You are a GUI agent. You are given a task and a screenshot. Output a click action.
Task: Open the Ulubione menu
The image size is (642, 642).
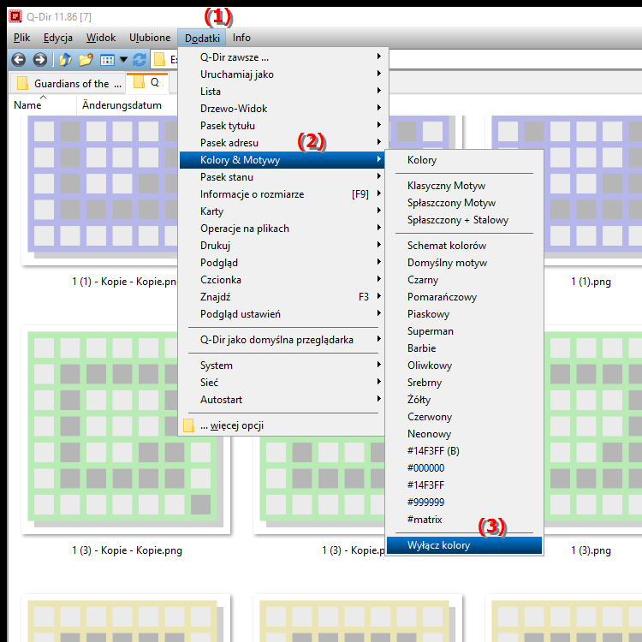click(x=150, y=38)
